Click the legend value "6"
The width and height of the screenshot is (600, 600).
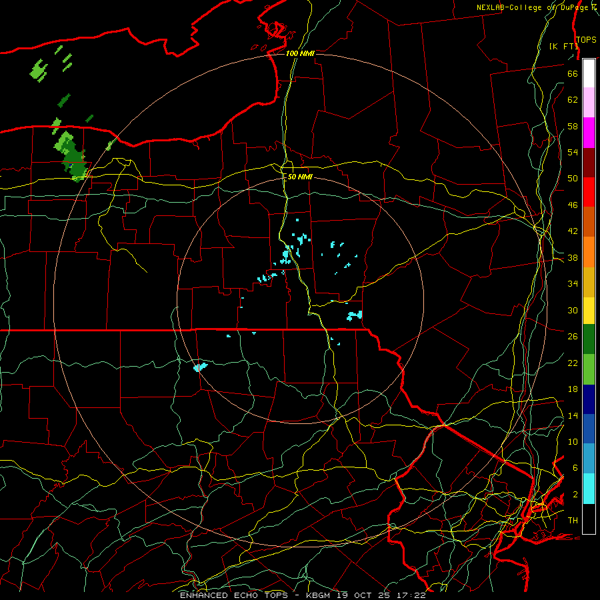(575, 468)
